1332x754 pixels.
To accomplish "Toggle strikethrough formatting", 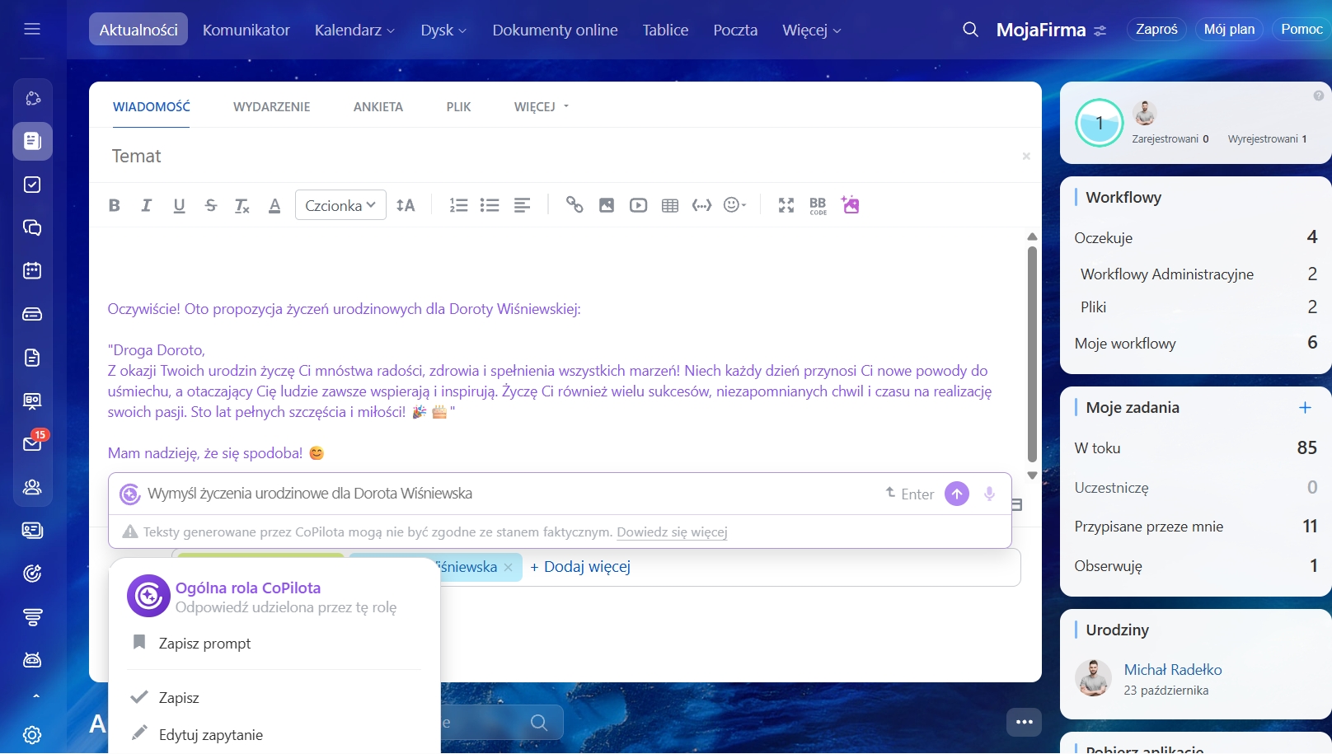I will 211,206.
